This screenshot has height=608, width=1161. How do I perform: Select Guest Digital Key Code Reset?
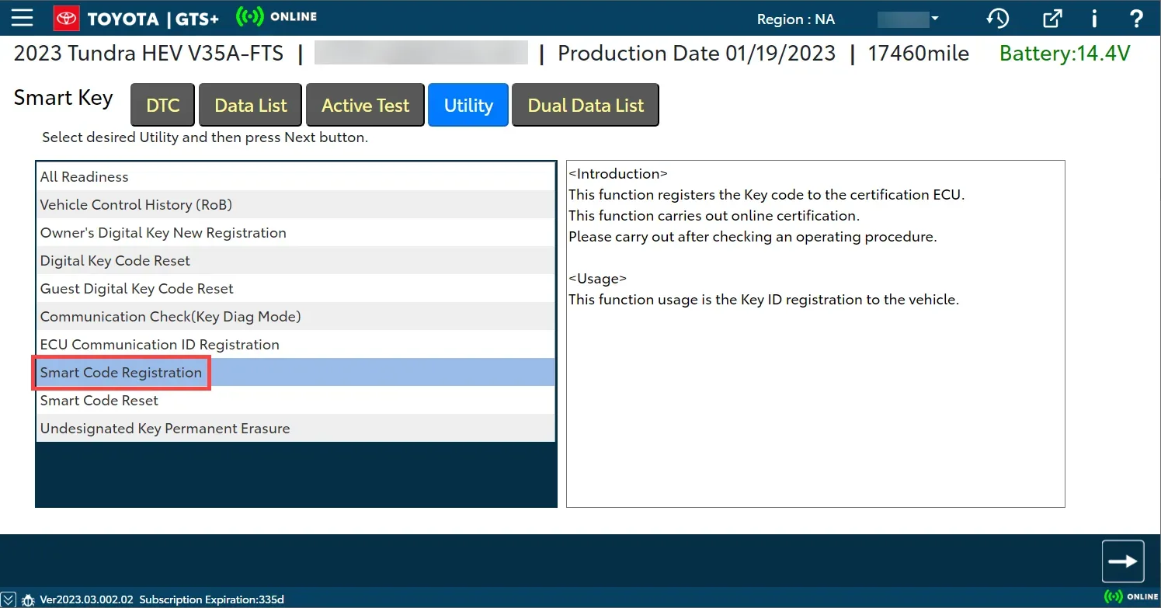coord(296,288)
